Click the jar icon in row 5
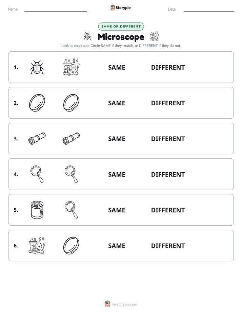This screenshot has width=242, height=314. pos(37,210)
